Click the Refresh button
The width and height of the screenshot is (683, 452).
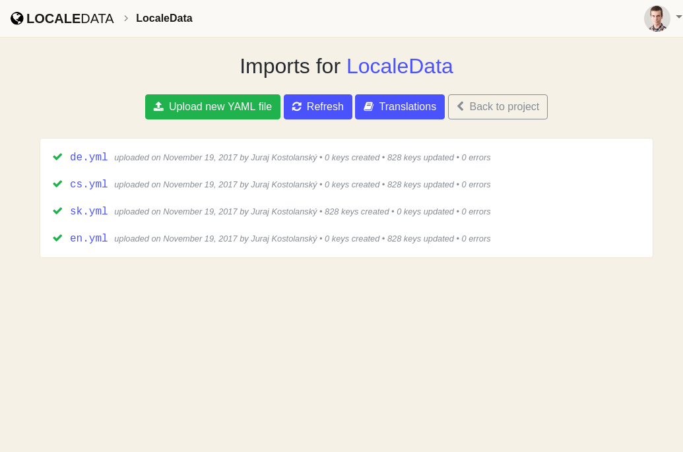pyautogui.click(x=318, y=107)
